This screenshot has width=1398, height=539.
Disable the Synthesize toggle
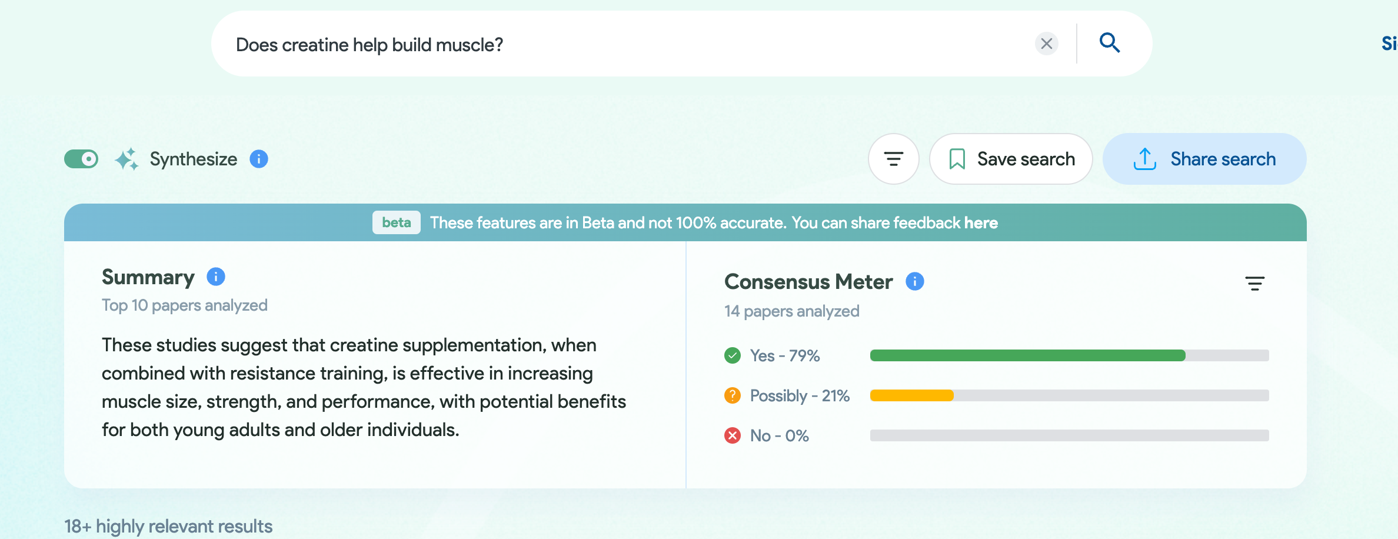tap(81, 158)
